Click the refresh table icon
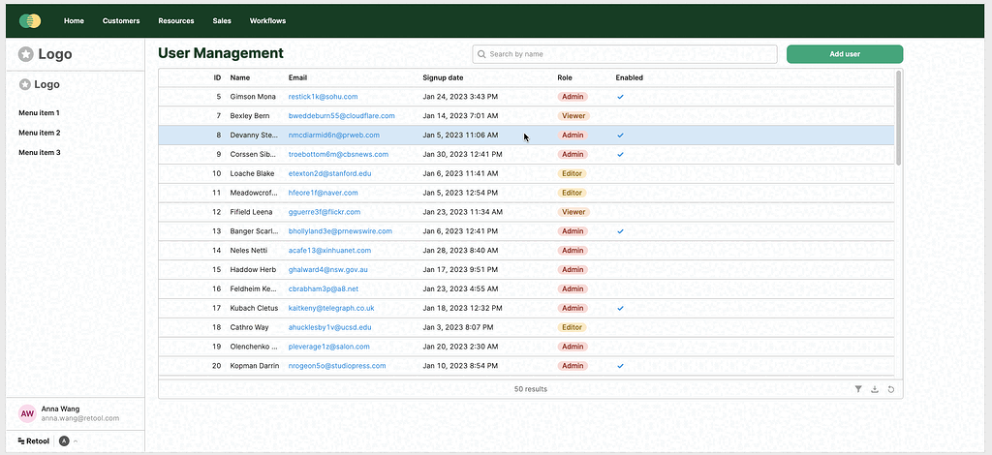Screen dimensions: 992x455 890,389
